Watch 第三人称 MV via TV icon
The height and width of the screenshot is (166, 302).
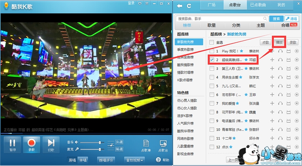289,69
